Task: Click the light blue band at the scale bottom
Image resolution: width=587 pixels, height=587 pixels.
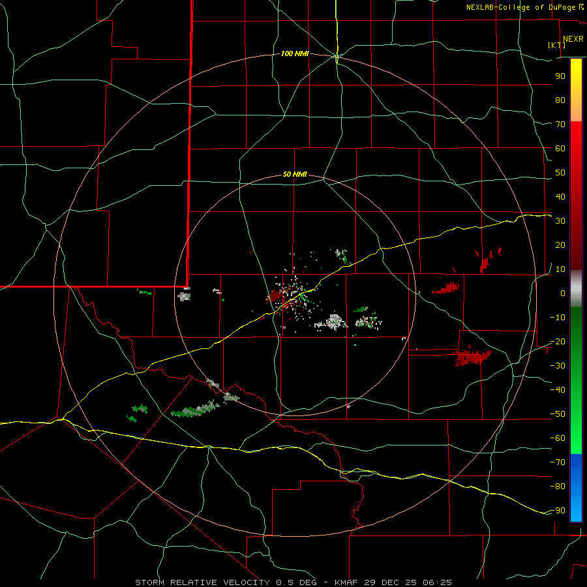Action: [x=576, y=509]
